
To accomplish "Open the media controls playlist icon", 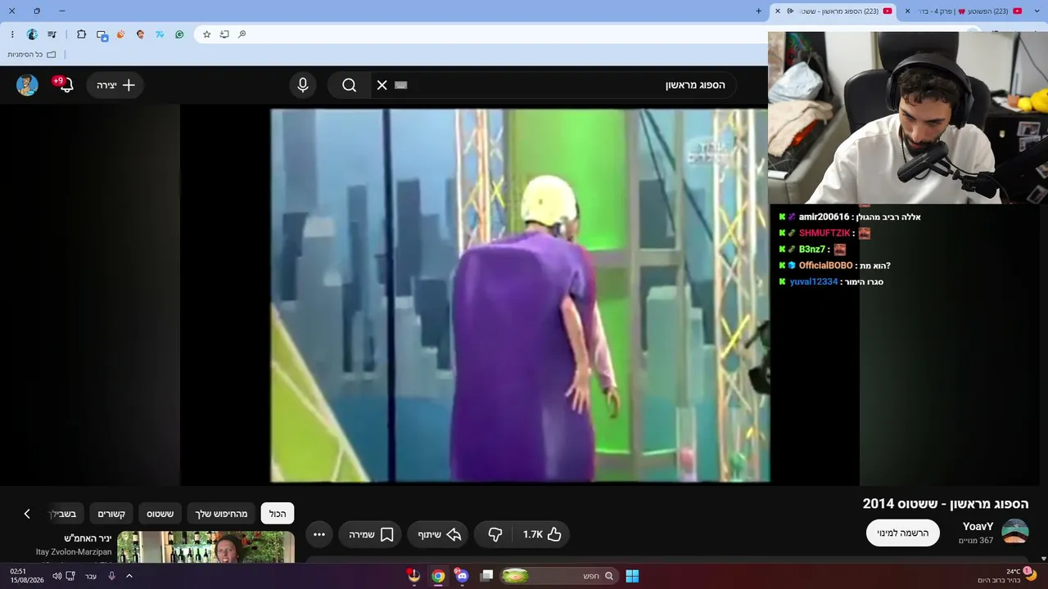I will point(52,34).
